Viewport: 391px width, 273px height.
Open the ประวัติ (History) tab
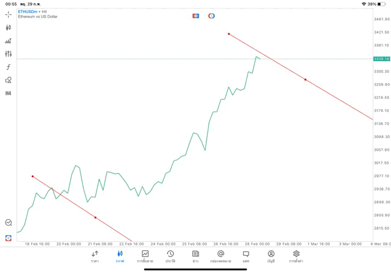point(170,257)
